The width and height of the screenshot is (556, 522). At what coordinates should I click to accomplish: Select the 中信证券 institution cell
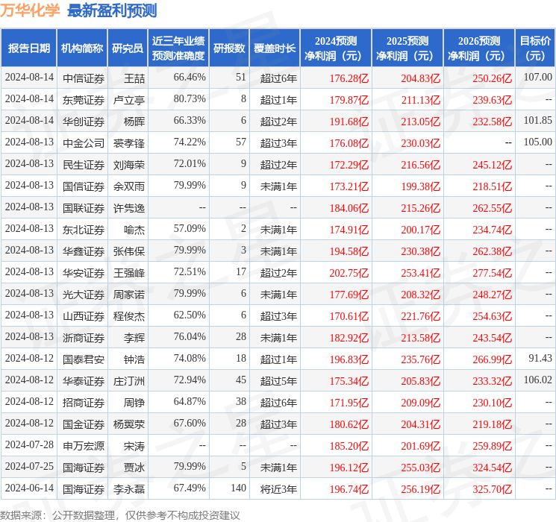pos(84,78)
